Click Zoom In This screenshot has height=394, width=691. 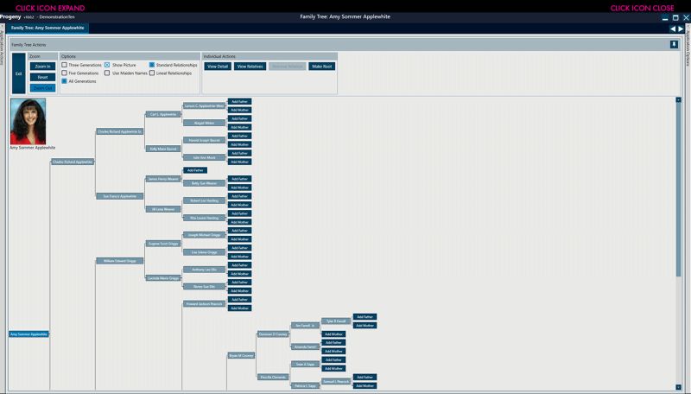click(42, 67)
